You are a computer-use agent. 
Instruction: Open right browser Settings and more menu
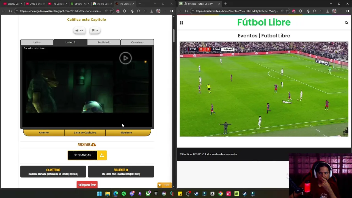pyautogui.click(x=341, y=11)
